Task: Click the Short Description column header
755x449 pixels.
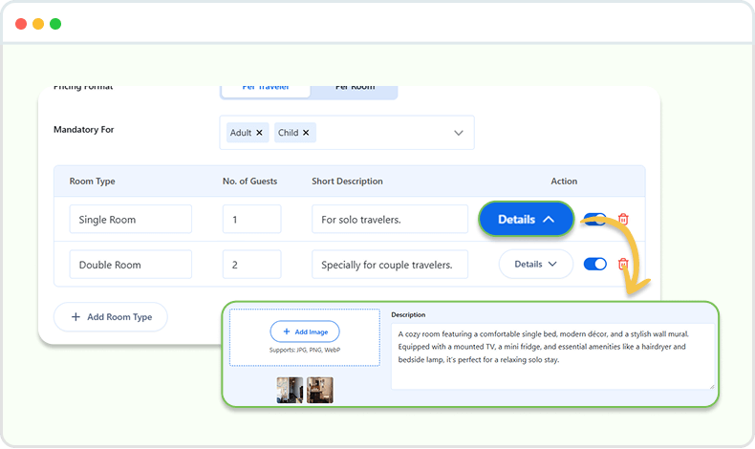Action: click(347, 182)
